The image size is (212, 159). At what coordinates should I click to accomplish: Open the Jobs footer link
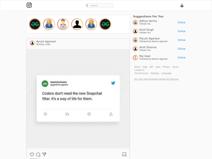tap(158, 67)
